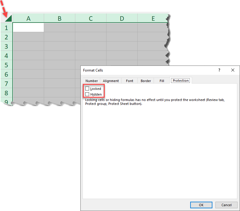Click the Help question mark in Format Cells
This screenshot has height=211, width=240.
point(219,70)
